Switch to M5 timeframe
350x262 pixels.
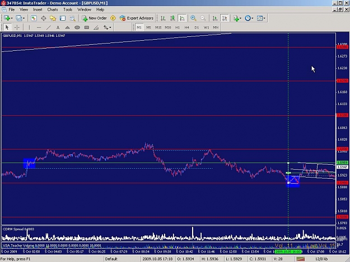pyautogui.click(x=148, y=27)
